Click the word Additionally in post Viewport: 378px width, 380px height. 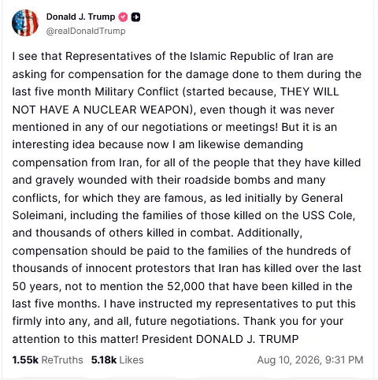(x=269, y=233)
